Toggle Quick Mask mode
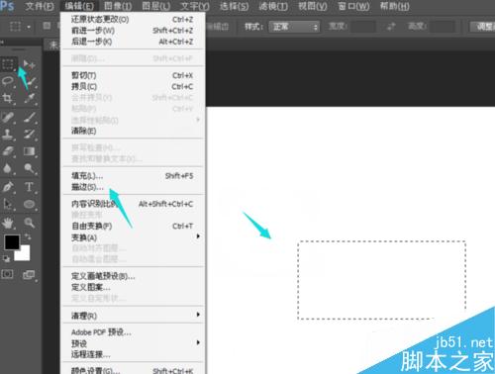495x374 pixels. tap(8, 274)
